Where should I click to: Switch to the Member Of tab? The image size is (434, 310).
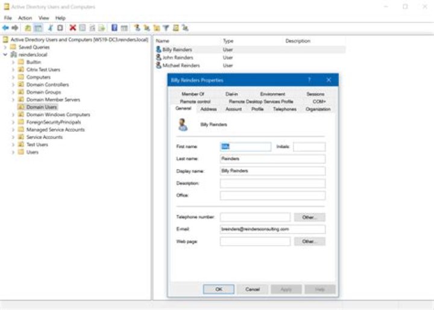(x=193, y=94)
